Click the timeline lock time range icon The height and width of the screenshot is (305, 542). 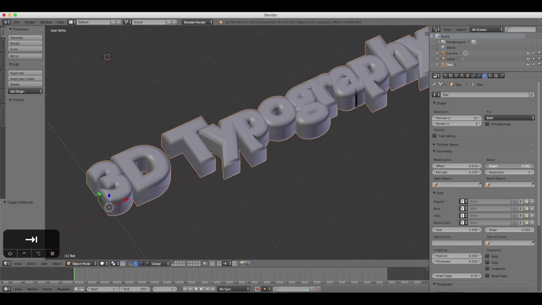click(82, 289)
